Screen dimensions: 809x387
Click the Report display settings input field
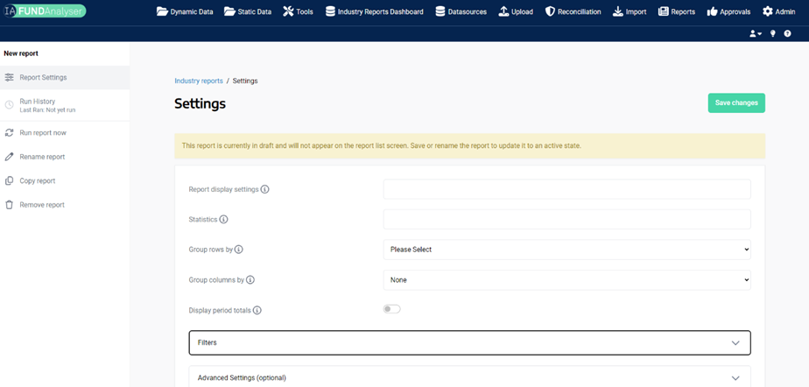click(x=566, y=189)
